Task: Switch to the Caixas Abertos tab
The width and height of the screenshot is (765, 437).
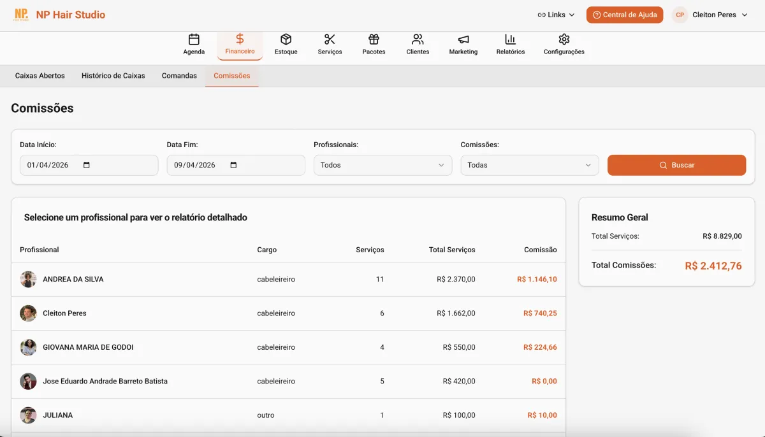Action: (40, 75)
